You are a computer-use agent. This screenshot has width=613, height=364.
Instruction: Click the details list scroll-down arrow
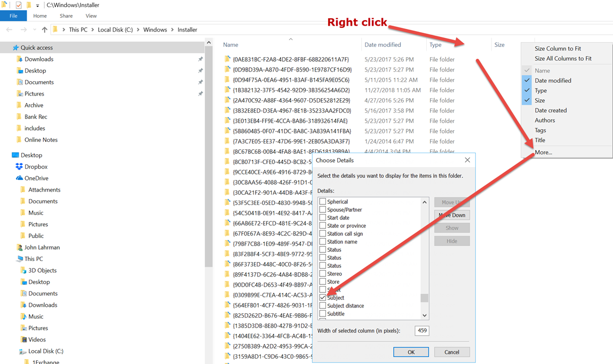tap(425, 315)
